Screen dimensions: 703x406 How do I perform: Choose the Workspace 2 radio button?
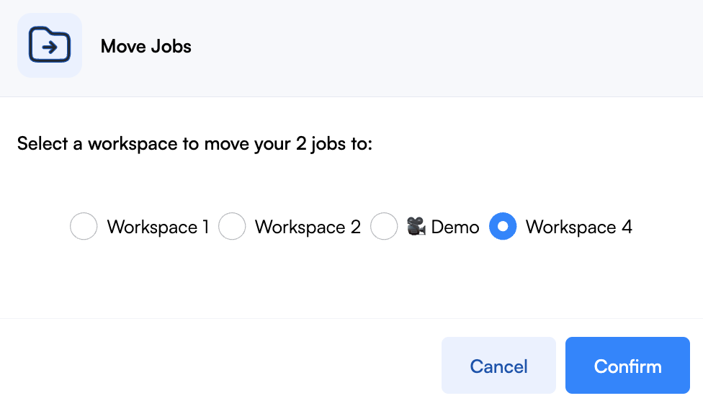click(x=232, y=226)
